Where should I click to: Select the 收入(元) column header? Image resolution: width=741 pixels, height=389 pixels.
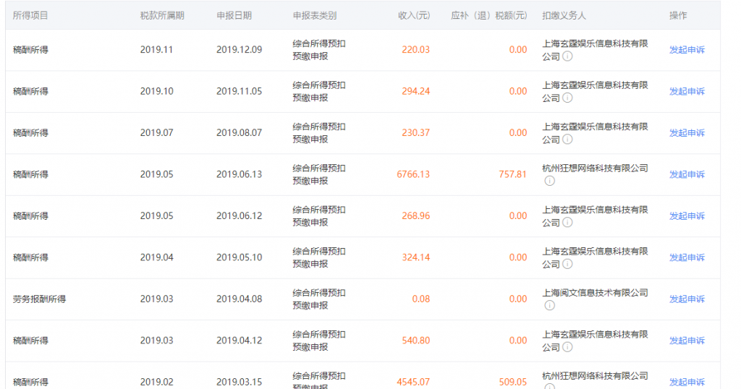tap(414, 16)
